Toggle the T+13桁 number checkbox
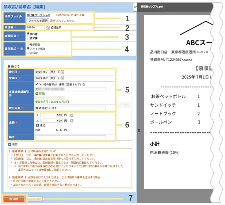Viewport: 225px width, 205px height. (37, 84)
